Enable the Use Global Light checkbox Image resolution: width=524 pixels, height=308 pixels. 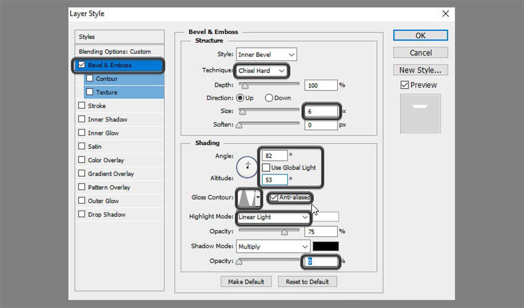click(266, 167)
